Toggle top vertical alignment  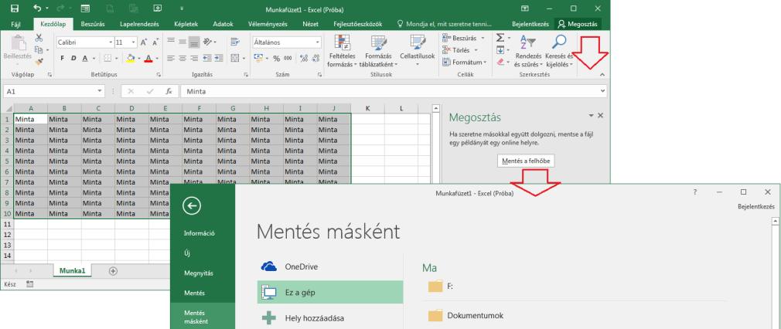coord(171,42)
